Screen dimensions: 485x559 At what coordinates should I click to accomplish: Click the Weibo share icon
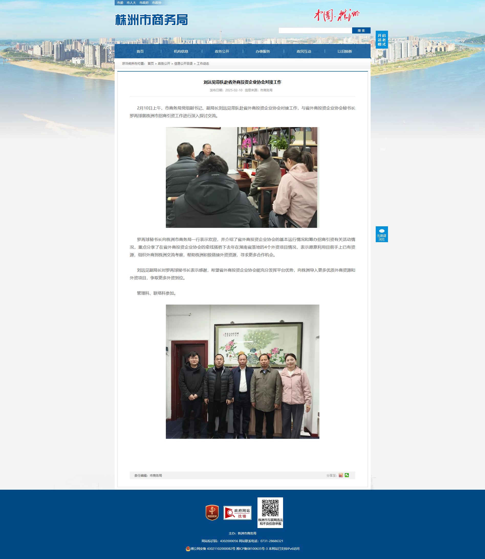pos(341,475)
